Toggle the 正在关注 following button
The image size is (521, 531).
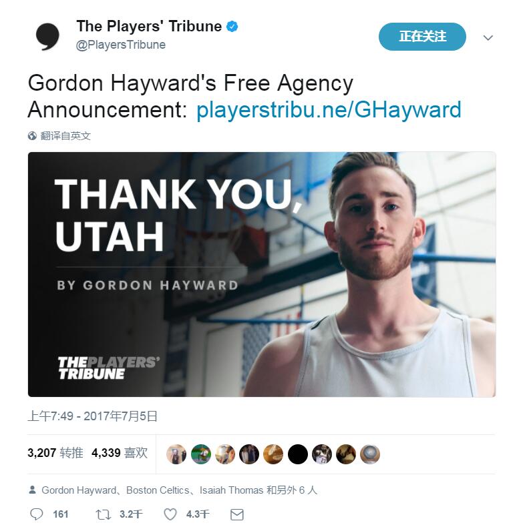coord(422,37)
